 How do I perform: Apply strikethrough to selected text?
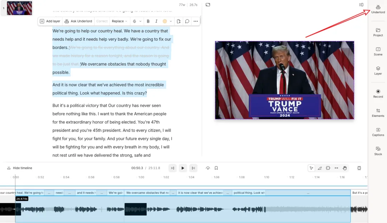(x=134, y=21)
